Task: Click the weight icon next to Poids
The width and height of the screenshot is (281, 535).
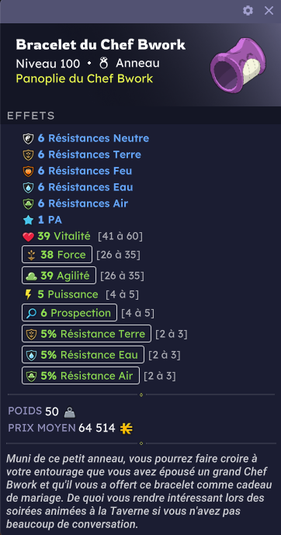Action: pyautogui.click(x=70, y=412)
